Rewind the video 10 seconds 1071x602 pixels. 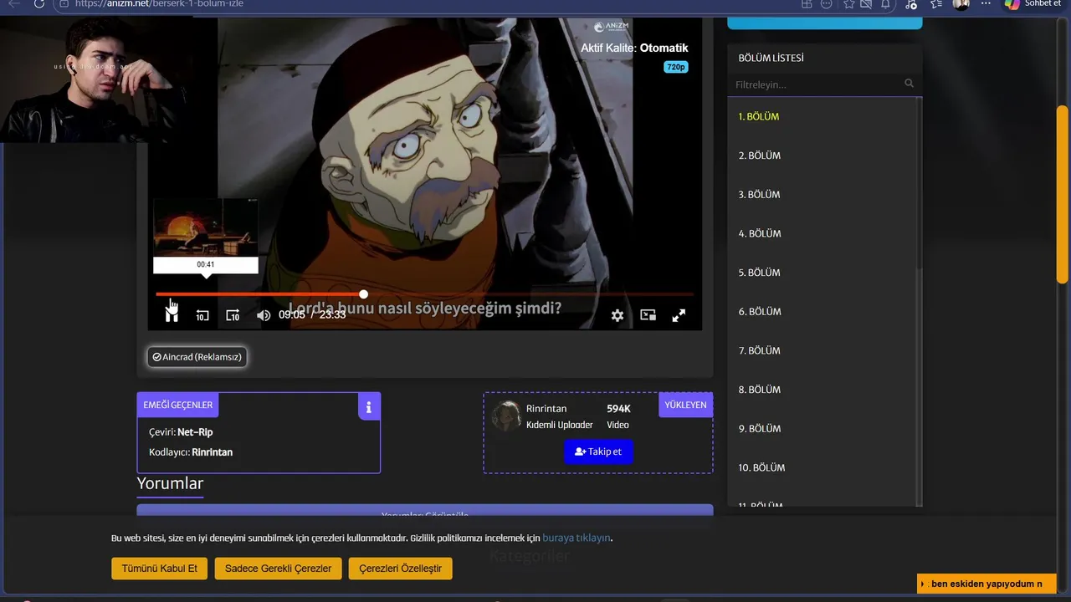[202, 315]
